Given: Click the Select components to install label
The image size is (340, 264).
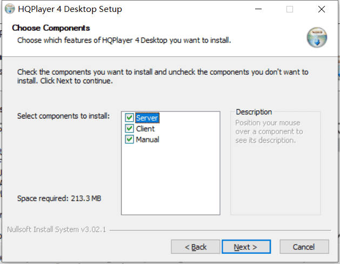Looking at the screenshot, I should [x=64, y=116].
